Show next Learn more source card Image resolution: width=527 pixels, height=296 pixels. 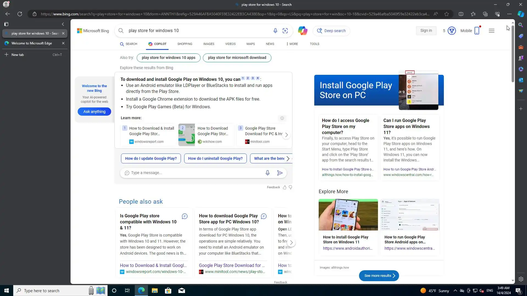click(286, 135)
